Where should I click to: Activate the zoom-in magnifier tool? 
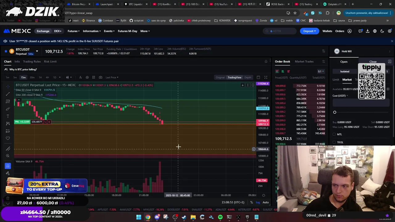coord(8,156)
